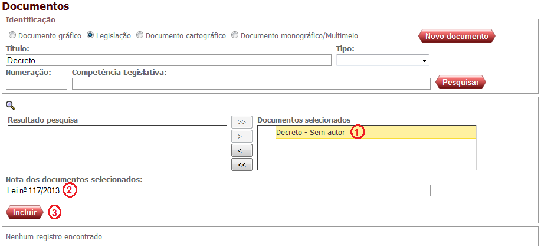Choose Documento cartográfico radio option
The image size is (541, 250).
(140, 35)
